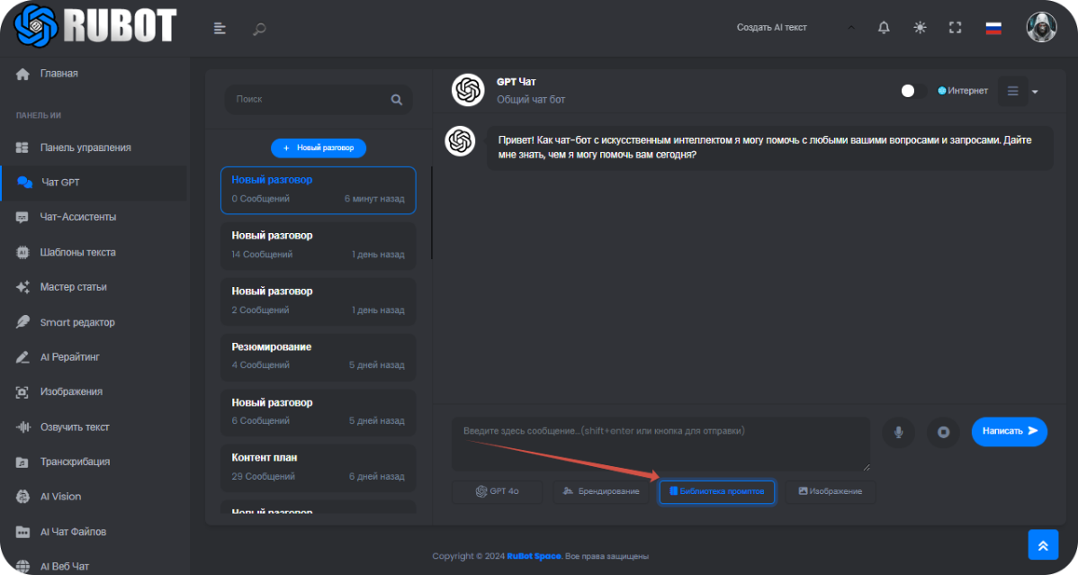The height and width of the screenshot is (575, 1078).
Task: Open the Новый разговор with 6 Сообщений
Action: tap(319, 413)
